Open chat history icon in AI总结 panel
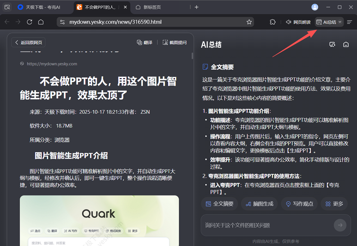 pos(332,44)
